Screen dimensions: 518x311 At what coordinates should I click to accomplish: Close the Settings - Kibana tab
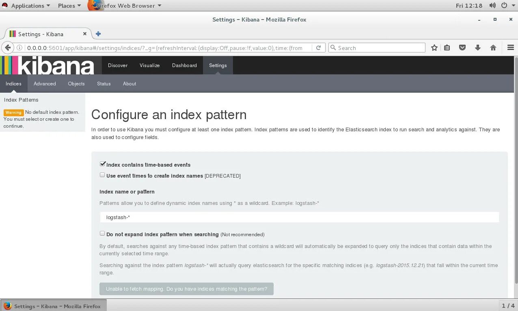[x=85, y=34]
